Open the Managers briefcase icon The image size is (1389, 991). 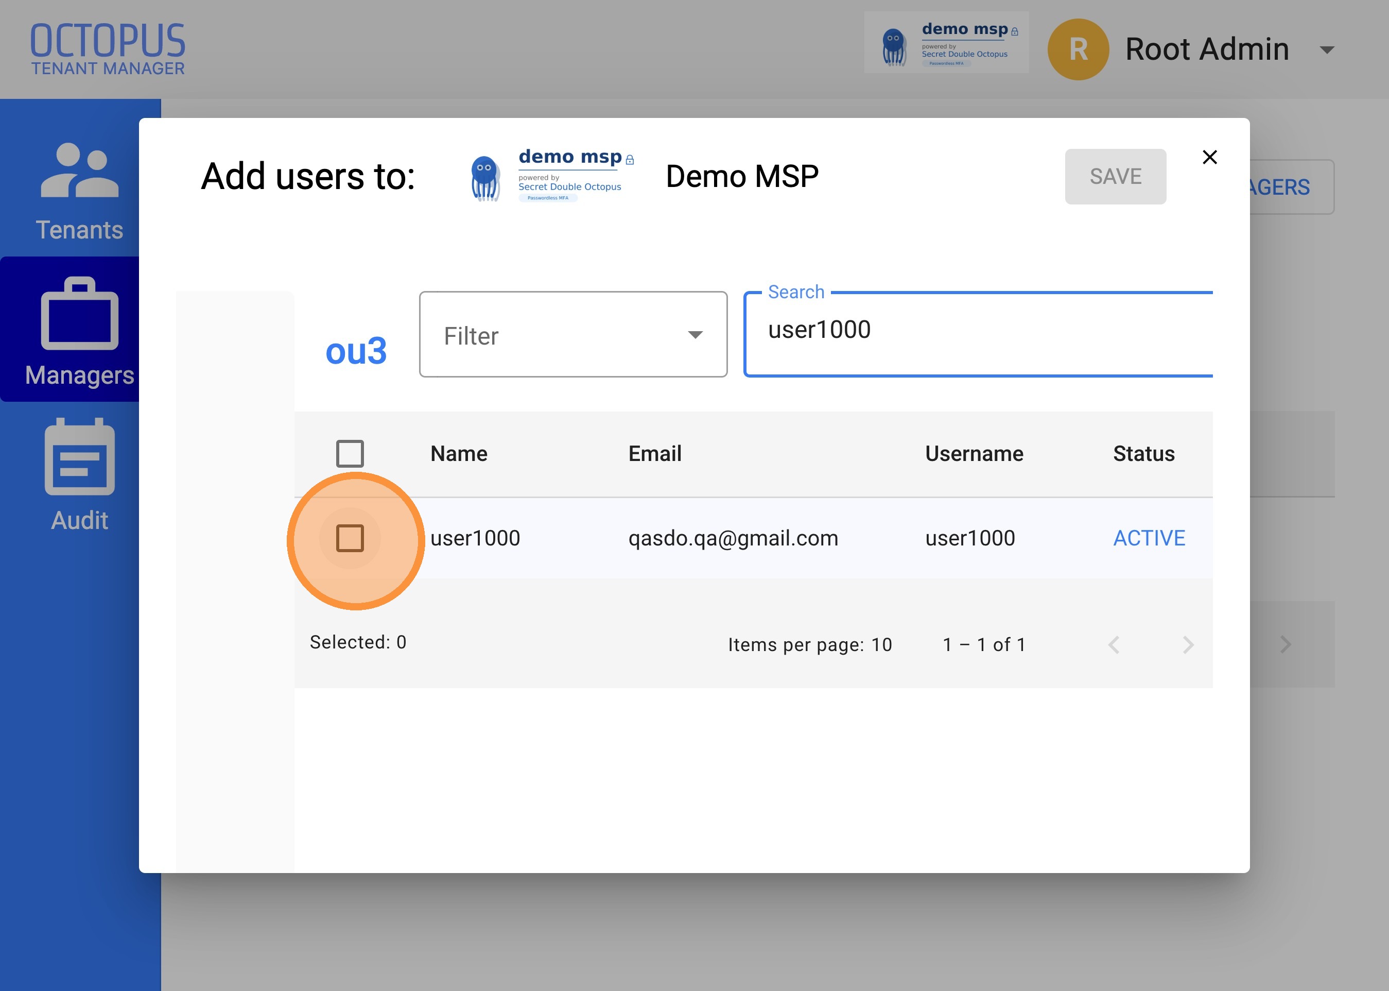click(x=79, y=314)
